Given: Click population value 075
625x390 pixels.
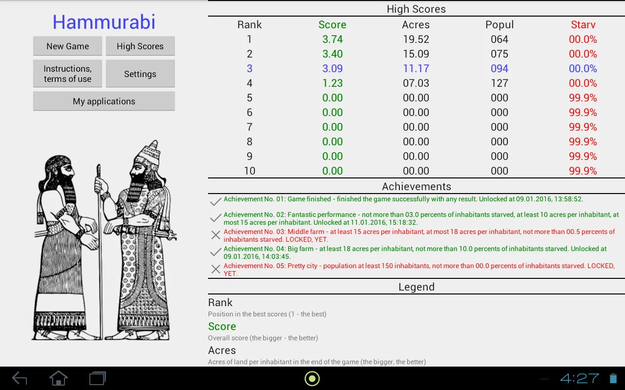Looking at the screenshot, I should [x=500, y=54].
